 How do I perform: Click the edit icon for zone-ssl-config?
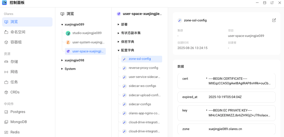pos(274,20)
